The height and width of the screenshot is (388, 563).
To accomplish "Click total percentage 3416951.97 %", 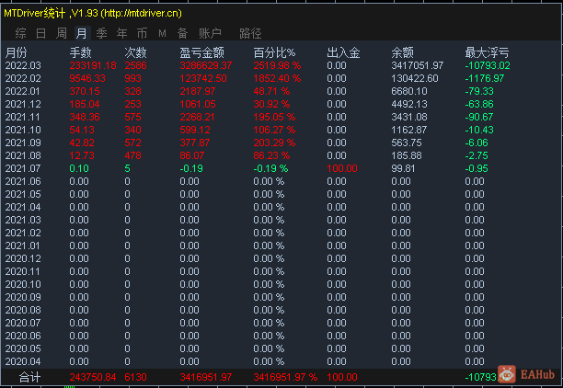I will (285, 377).
